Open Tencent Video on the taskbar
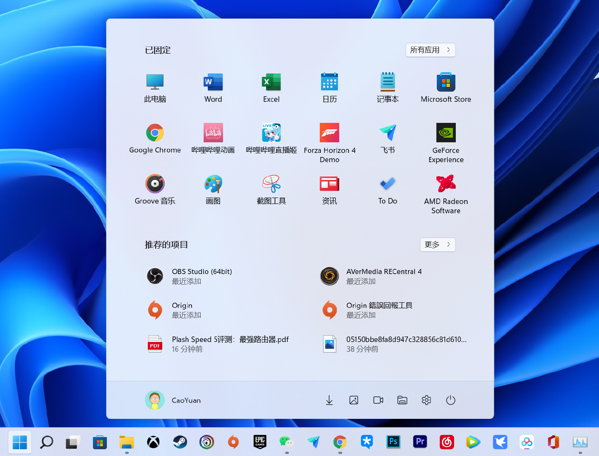This screenshot has height=456, width=599. (474, 442)
